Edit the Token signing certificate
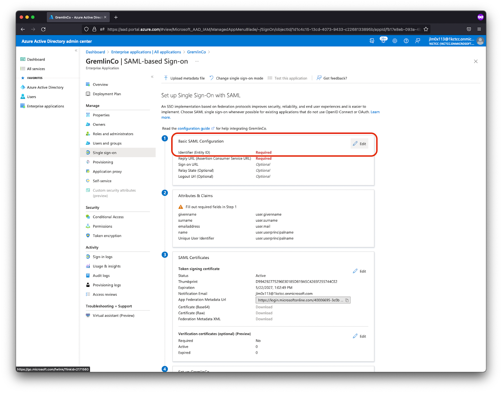Image resolution: width=502 pixels, height=393 pixels. tap(359, 271)
